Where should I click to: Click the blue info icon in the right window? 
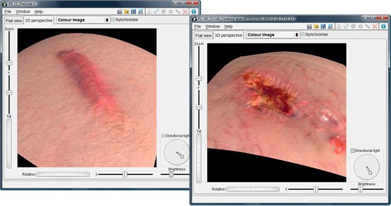click(383, 26)
